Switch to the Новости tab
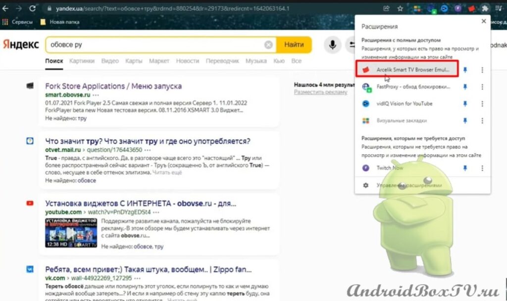Image resolution: width=507 pixels, height=301 pixels. 188,61
